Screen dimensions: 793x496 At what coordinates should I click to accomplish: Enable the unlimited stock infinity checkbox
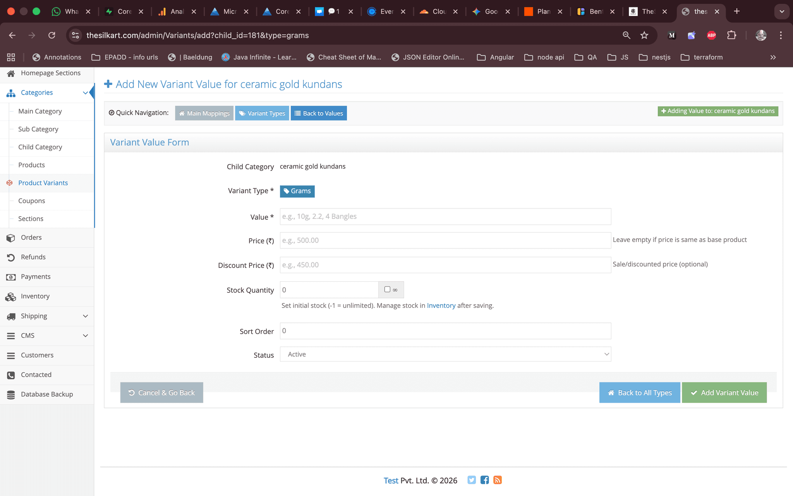[387, 289]
